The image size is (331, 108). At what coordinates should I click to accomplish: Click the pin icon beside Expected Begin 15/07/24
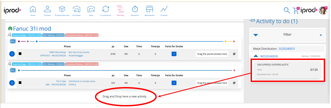click(9, 35)
